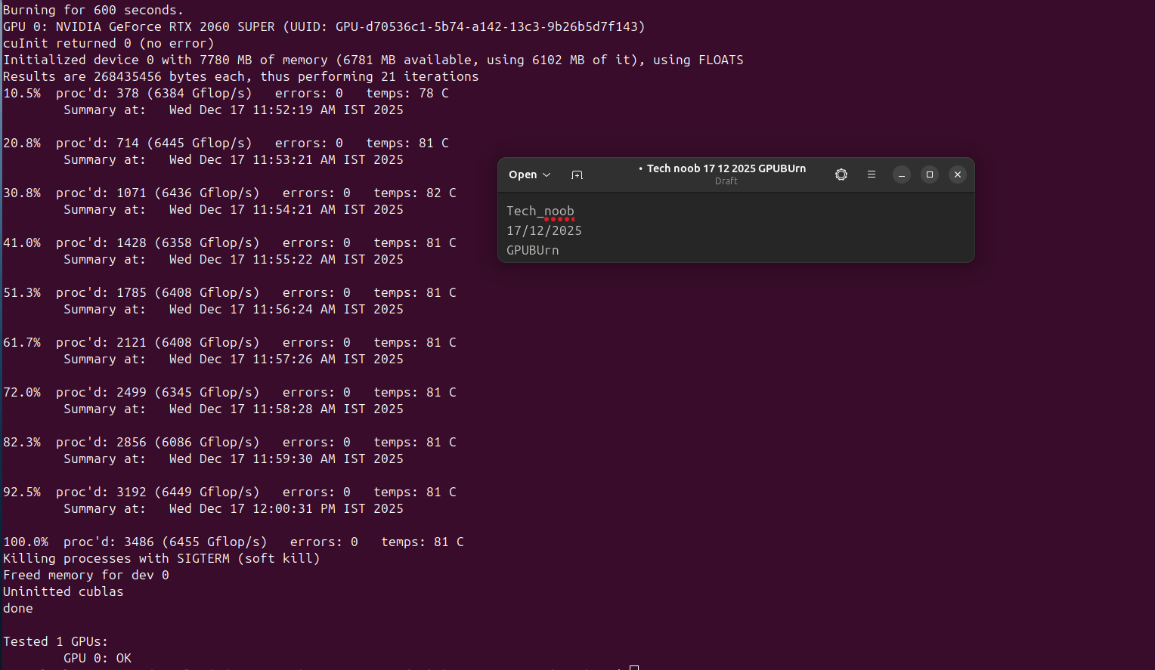Place cursor on the 17/12/2025 line in editor
The width and height of the screenshot is (1155, 670).
point(544,231)
